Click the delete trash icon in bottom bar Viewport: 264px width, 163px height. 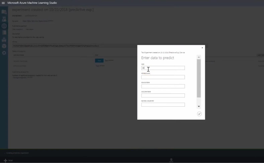(171, 160)
